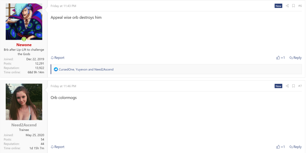
Task: Click Need2Ascend's avatar photo
Action: pos(24,102)
